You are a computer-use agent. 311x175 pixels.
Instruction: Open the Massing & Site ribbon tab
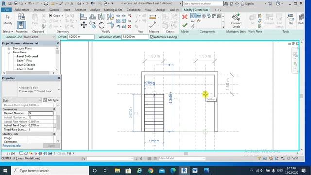113,10
